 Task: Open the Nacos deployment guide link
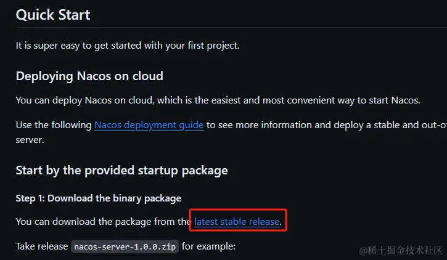[x=149, y=125]
